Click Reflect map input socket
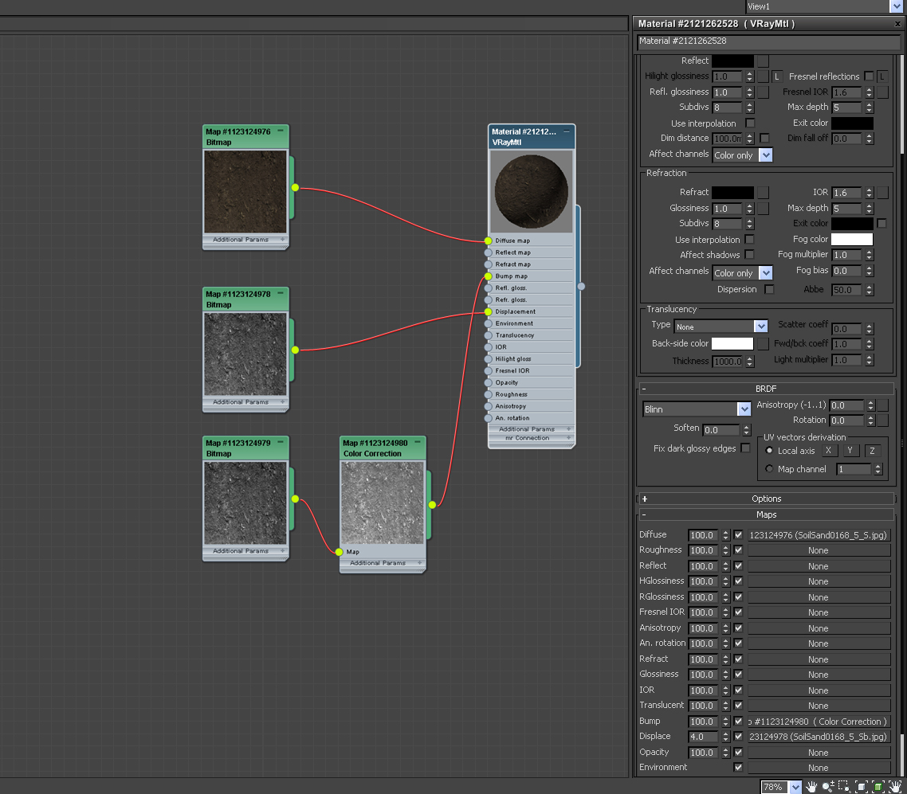Screen dimensions: 907x794 pyautogui.click(x=489, y=252)
